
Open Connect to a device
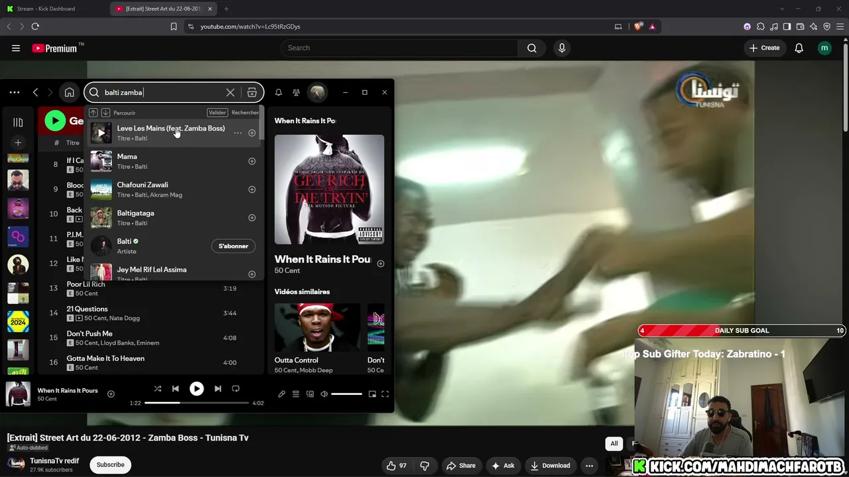(310, 394)
